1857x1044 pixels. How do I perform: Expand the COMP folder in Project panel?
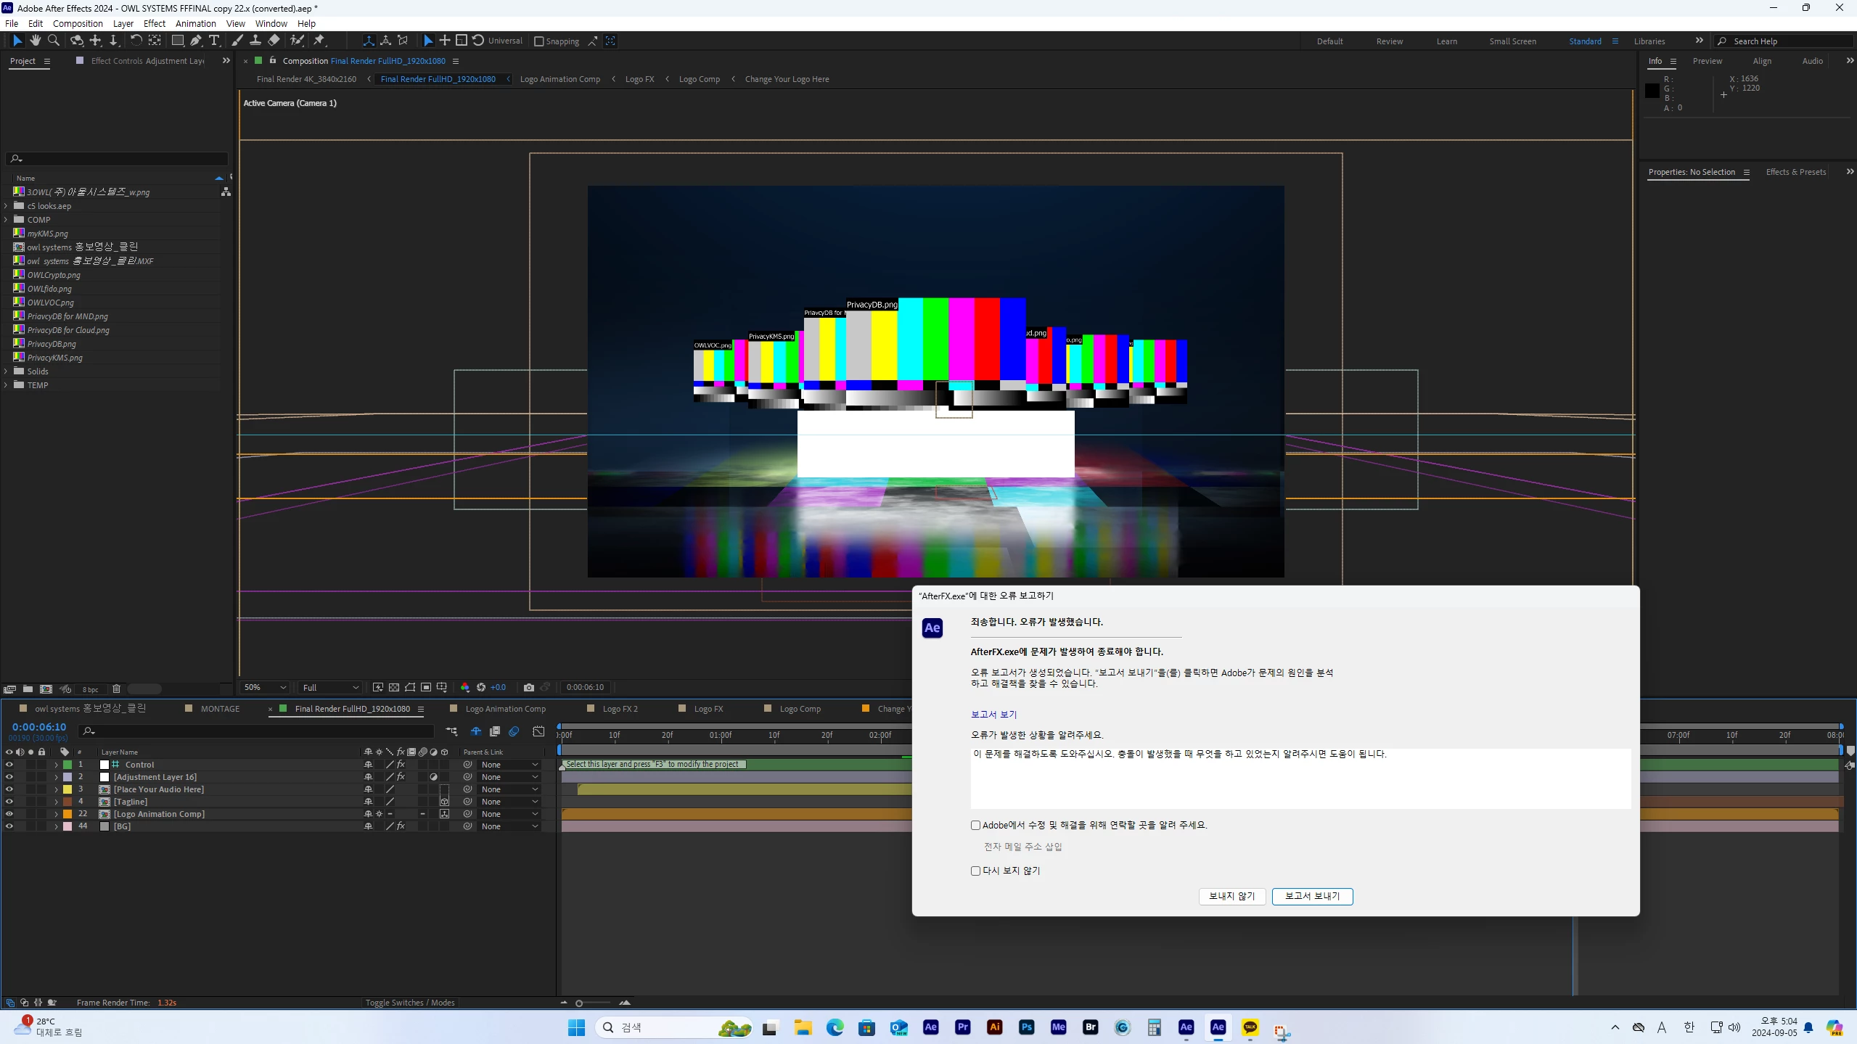[7, 220]
